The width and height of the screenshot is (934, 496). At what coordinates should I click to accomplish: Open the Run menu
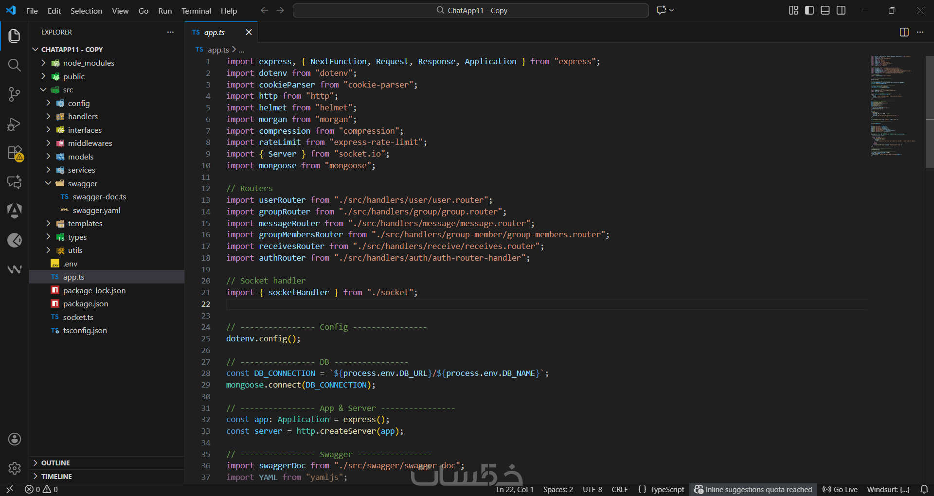[165, 11]
